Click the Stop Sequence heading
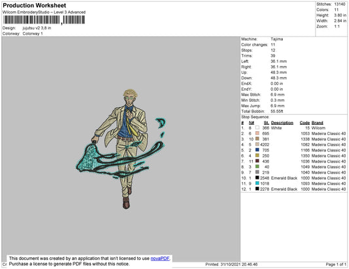Screen dimensions: 349x269 click(x=255, y=117)
